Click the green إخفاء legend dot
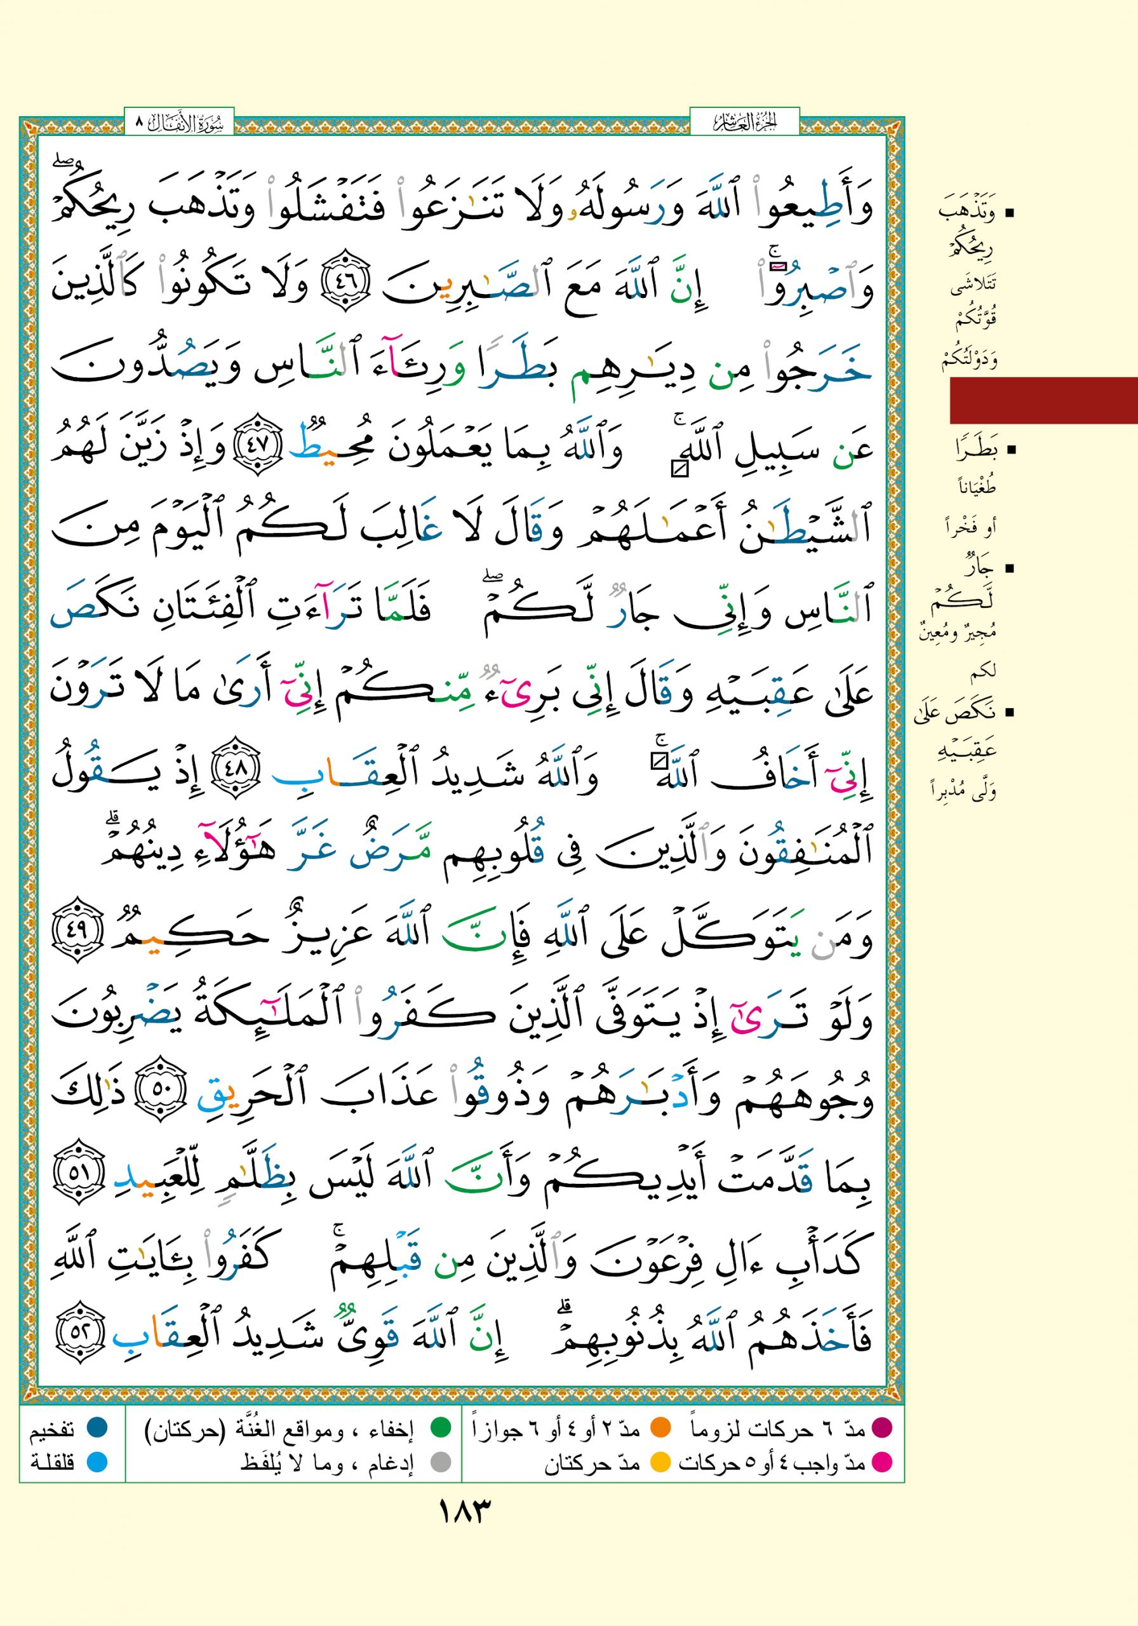The image size is (1138, 1626). pyautogui.click(x=441, y=1428)
